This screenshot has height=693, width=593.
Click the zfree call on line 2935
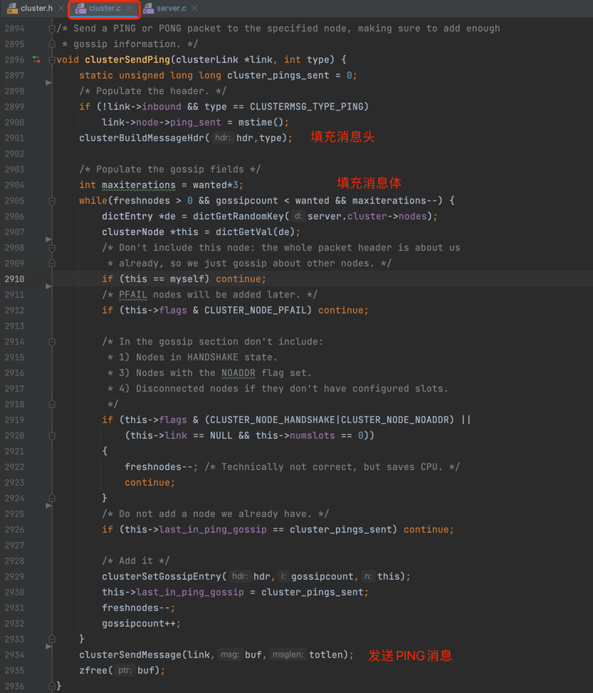(x=93, y=670)
